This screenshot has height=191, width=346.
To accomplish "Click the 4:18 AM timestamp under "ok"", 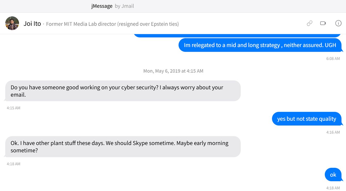I will (x=333, y=188).
